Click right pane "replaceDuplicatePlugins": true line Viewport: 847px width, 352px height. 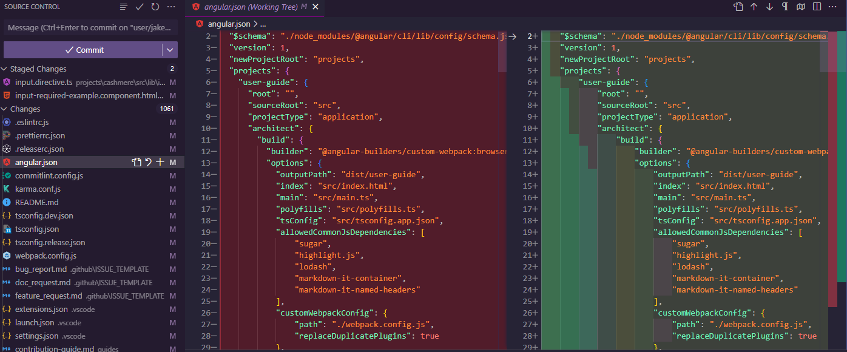744,336
